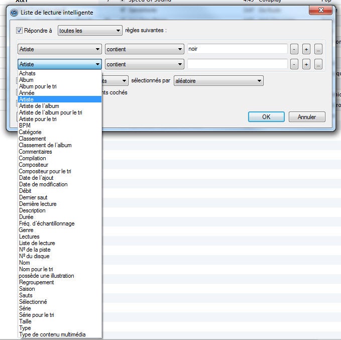Click the Annuler button
This screenshot has width=341, height=340.
307,117
